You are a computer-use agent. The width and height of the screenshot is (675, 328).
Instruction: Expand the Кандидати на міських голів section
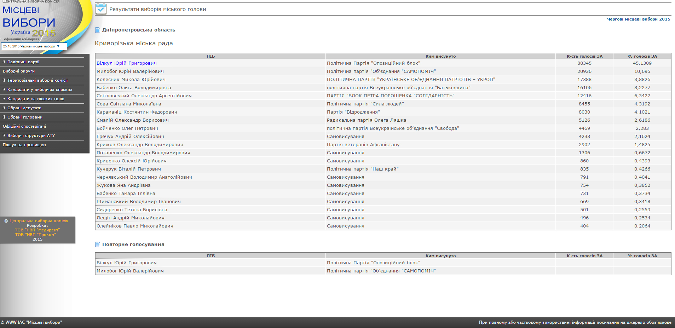pos(36,99)
